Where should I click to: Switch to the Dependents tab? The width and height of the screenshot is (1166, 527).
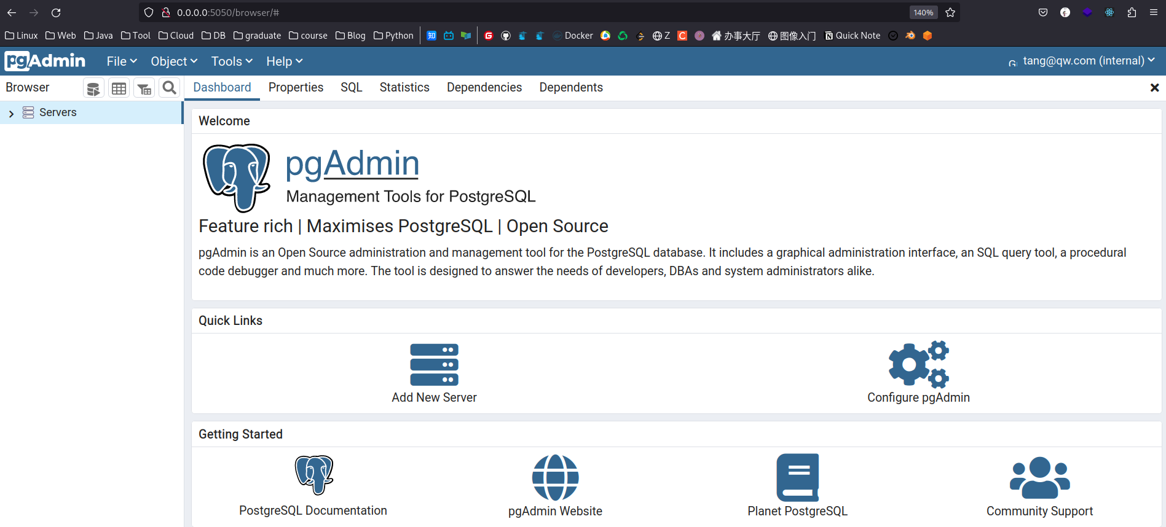pyautogui.click(x=571, y=88)
